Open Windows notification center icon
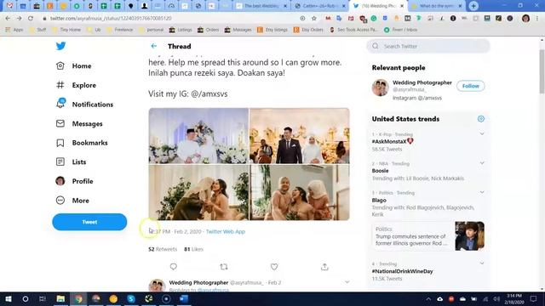545x306 pixels. 534,298
